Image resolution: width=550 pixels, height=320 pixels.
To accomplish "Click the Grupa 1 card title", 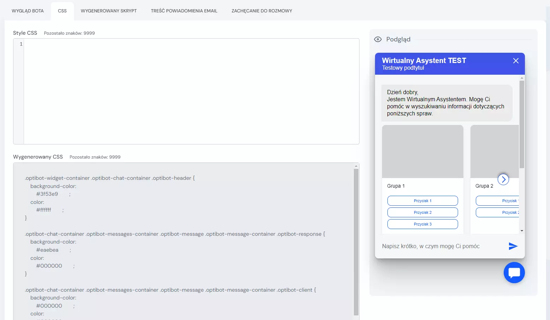I will (396, 186).
